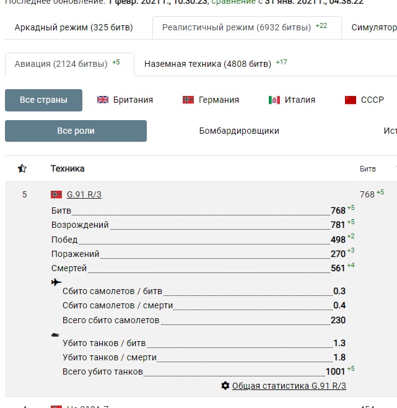This screenshot has height=408, width=397.
Task: Click the Возрождений value 781
Action: click(x=338, y=225)
